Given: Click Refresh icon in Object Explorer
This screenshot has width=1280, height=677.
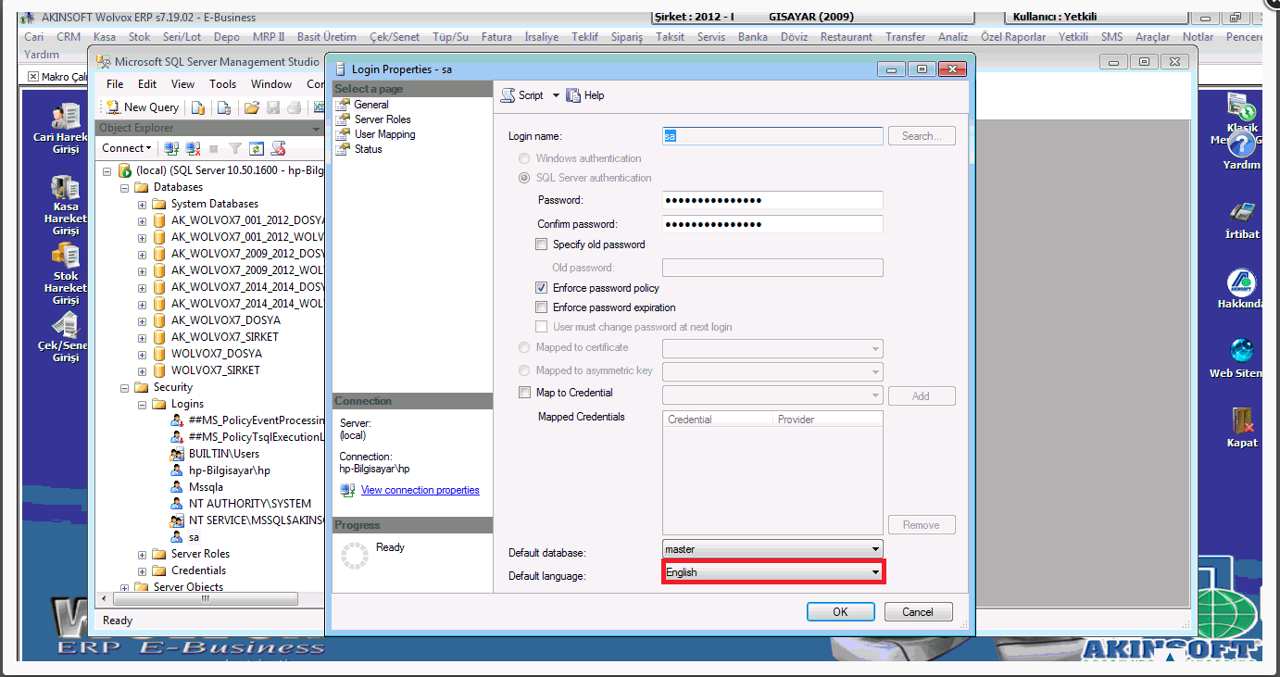Looking at the screenshot, I should click(x=257, y=148).
